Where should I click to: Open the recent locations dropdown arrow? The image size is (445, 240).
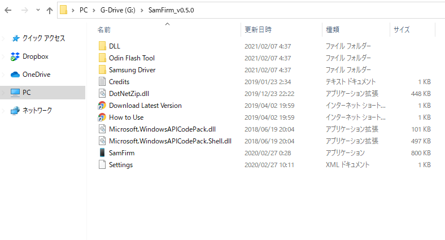click(38, 10)
